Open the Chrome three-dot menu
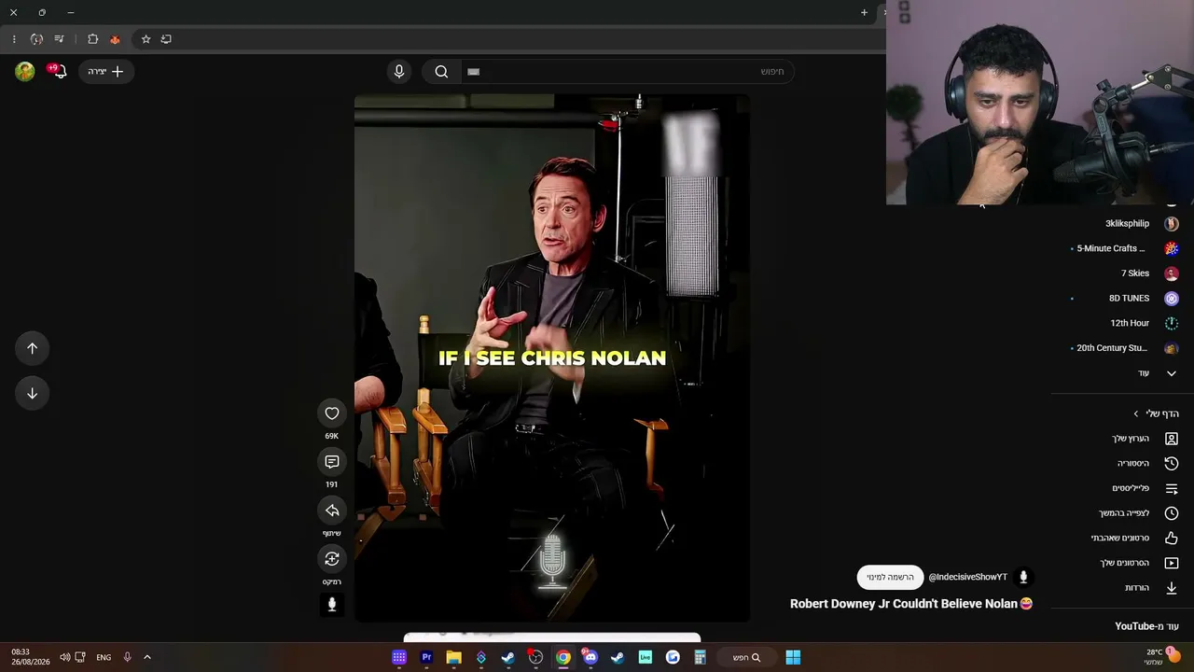 pos(14,39)
